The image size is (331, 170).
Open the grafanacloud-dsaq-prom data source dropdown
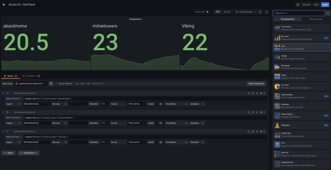pyautogui.click(x=31, y=84)
